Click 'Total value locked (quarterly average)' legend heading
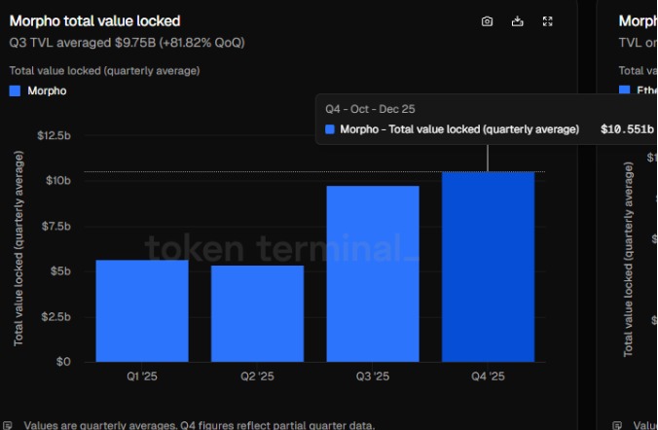 pos(104,70)
